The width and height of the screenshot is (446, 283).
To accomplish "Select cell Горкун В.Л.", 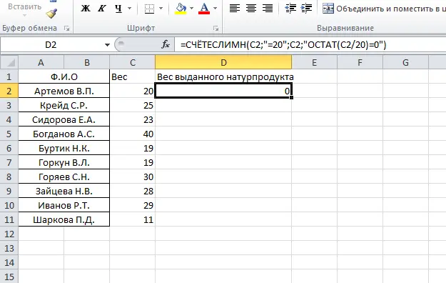I will coord(64,162).
